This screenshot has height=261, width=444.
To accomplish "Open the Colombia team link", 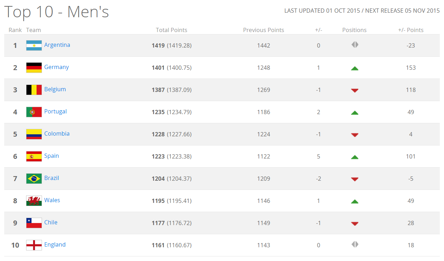I will pos(57,133).
